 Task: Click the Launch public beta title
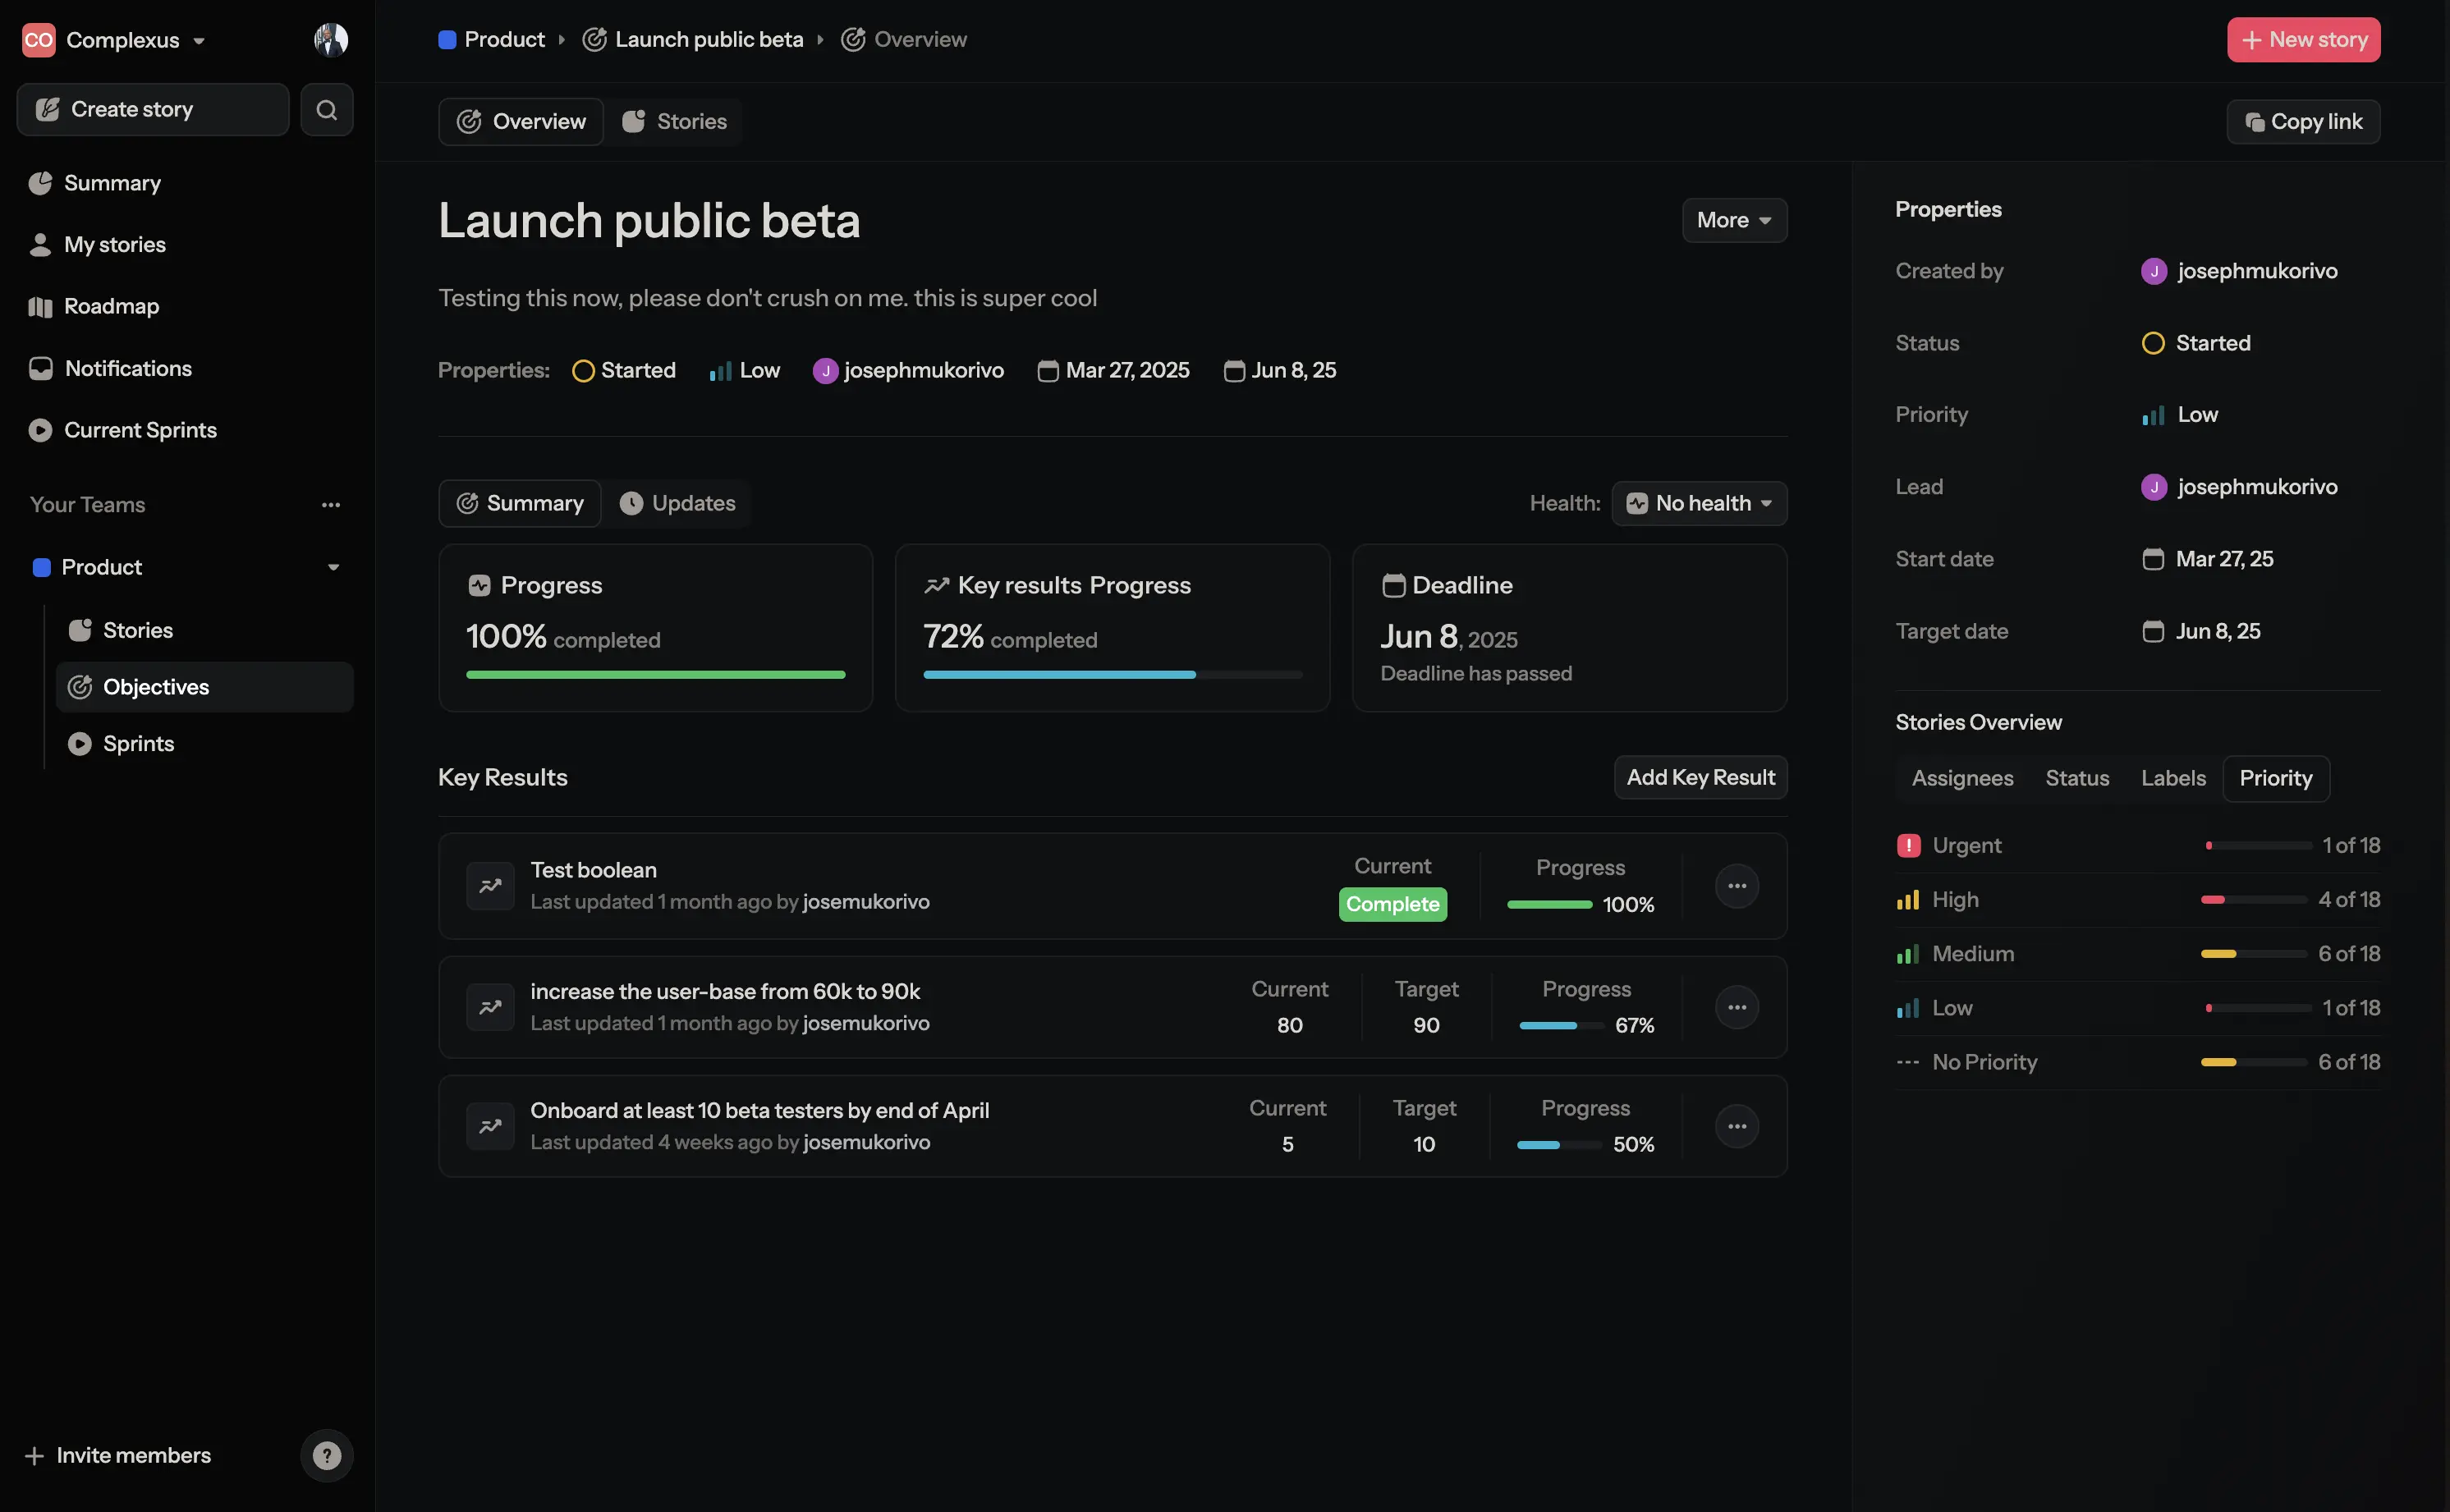click(x=649, y=221)
